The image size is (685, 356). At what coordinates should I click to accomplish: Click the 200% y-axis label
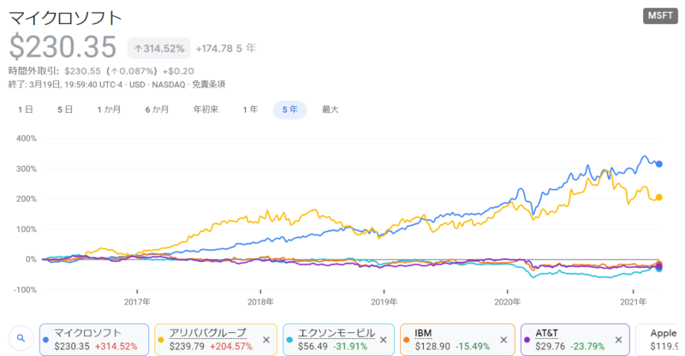pos(27,199)
